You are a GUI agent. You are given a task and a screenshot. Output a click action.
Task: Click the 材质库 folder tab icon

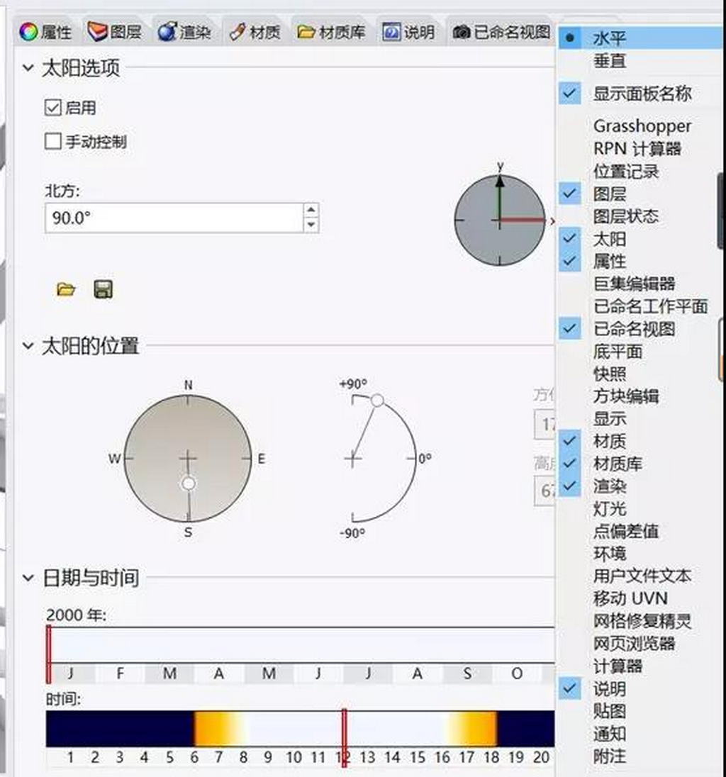(x=306, y=32)
